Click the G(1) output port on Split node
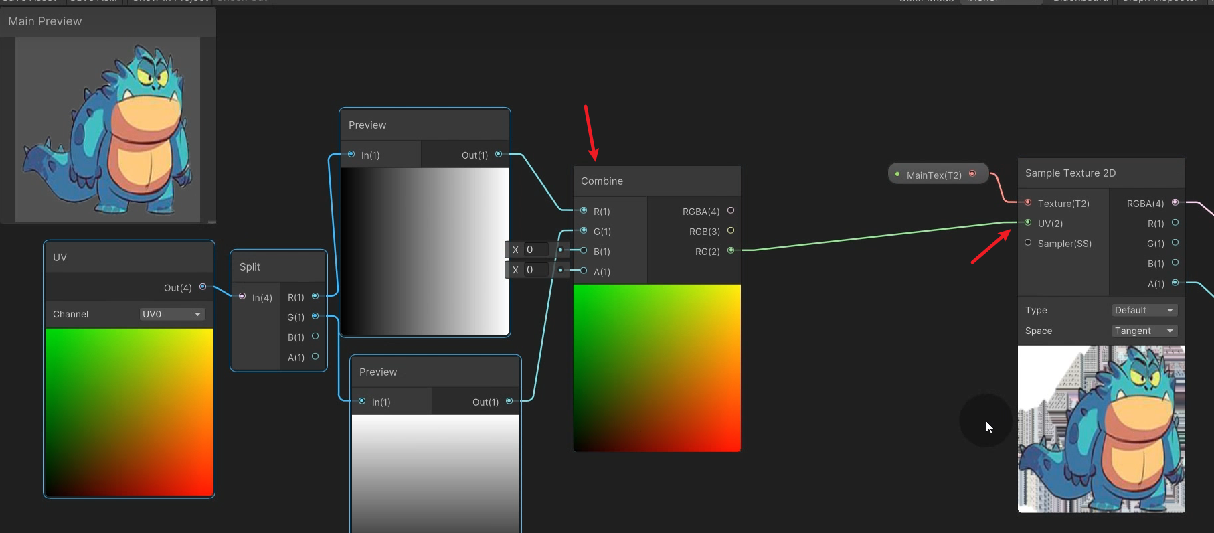 (315, 316)
